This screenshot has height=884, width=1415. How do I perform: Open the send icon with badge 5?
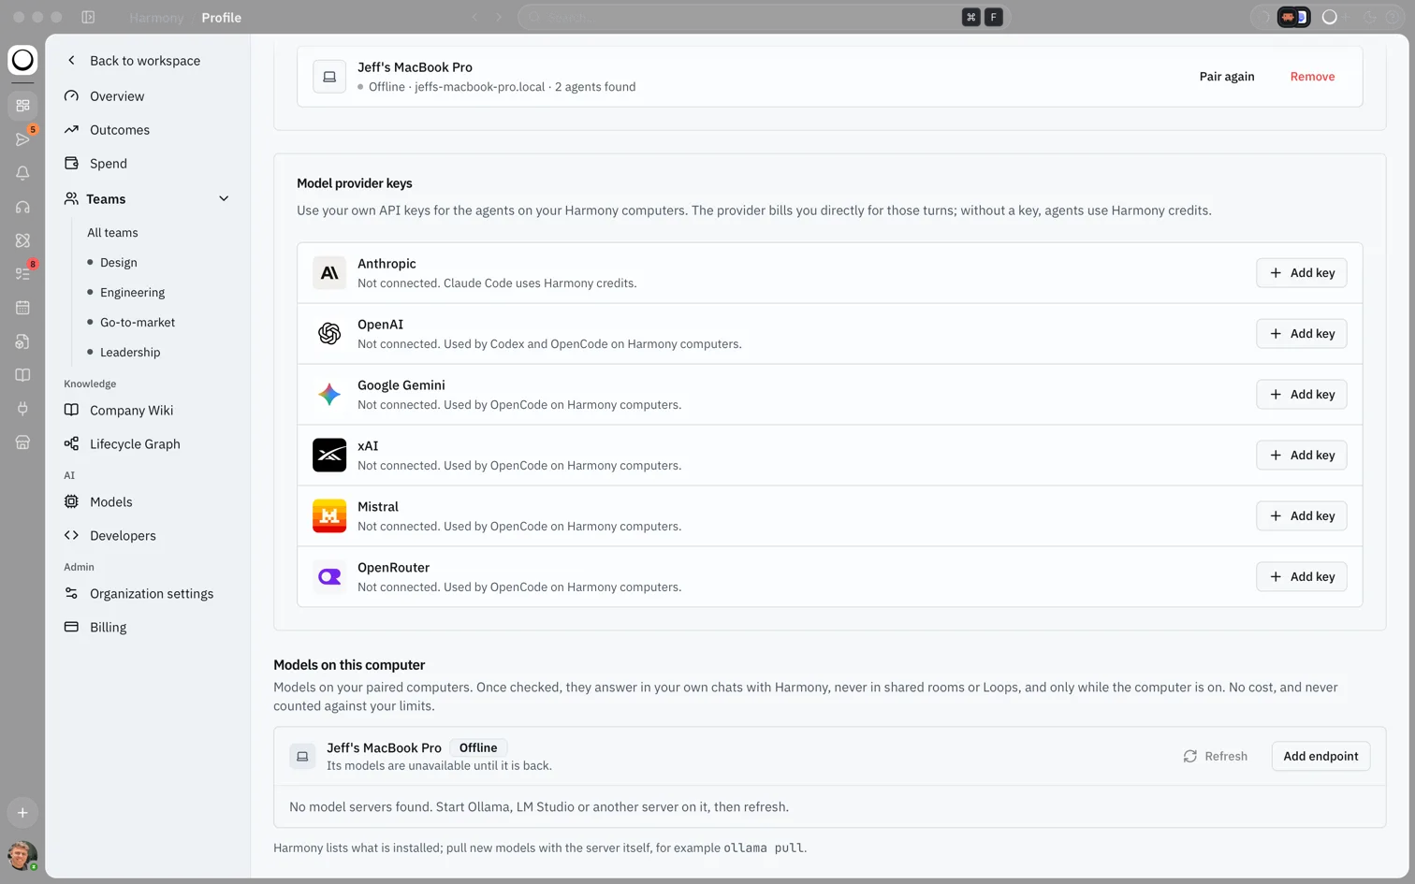[22, 139]
